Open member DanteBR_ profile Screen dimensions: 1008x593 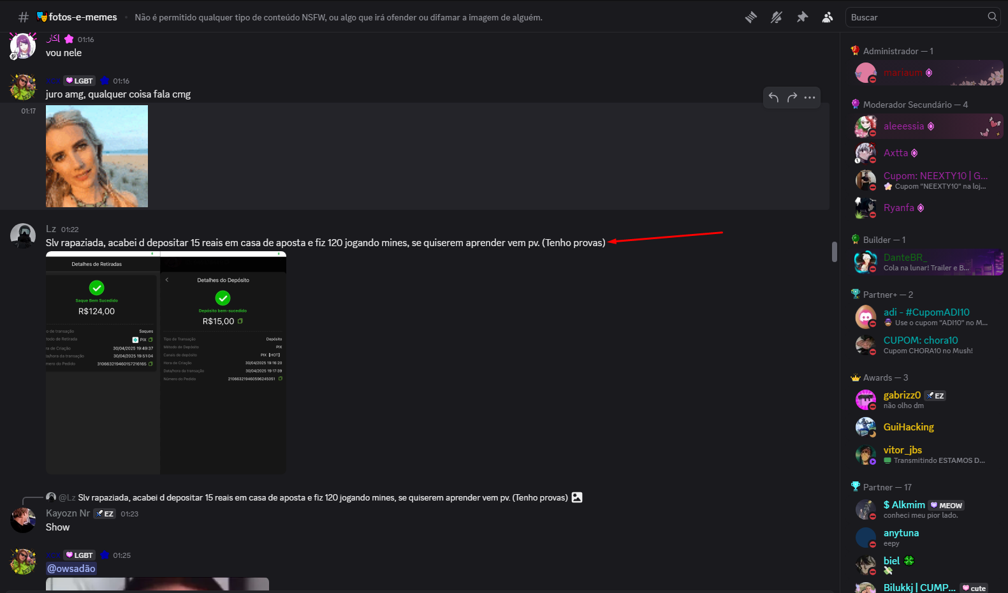(927, 262)
